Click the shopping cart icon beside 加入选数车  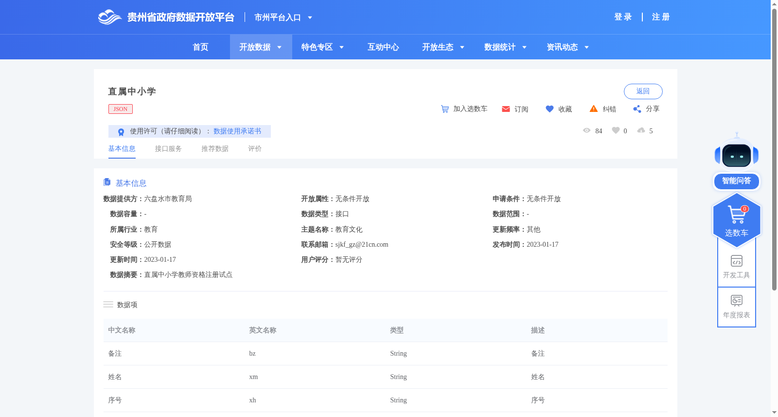(444, 109)
